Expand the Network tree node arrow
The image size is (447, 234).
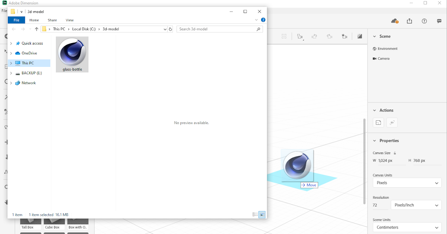point(11,83)
